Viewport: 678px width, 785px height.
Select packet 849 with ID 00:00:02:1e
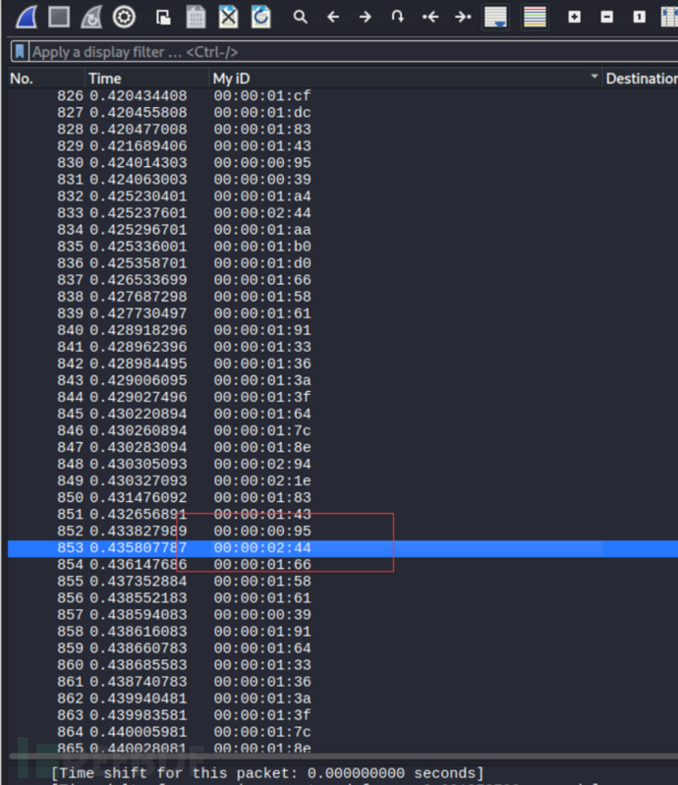[x=343, y=480]
